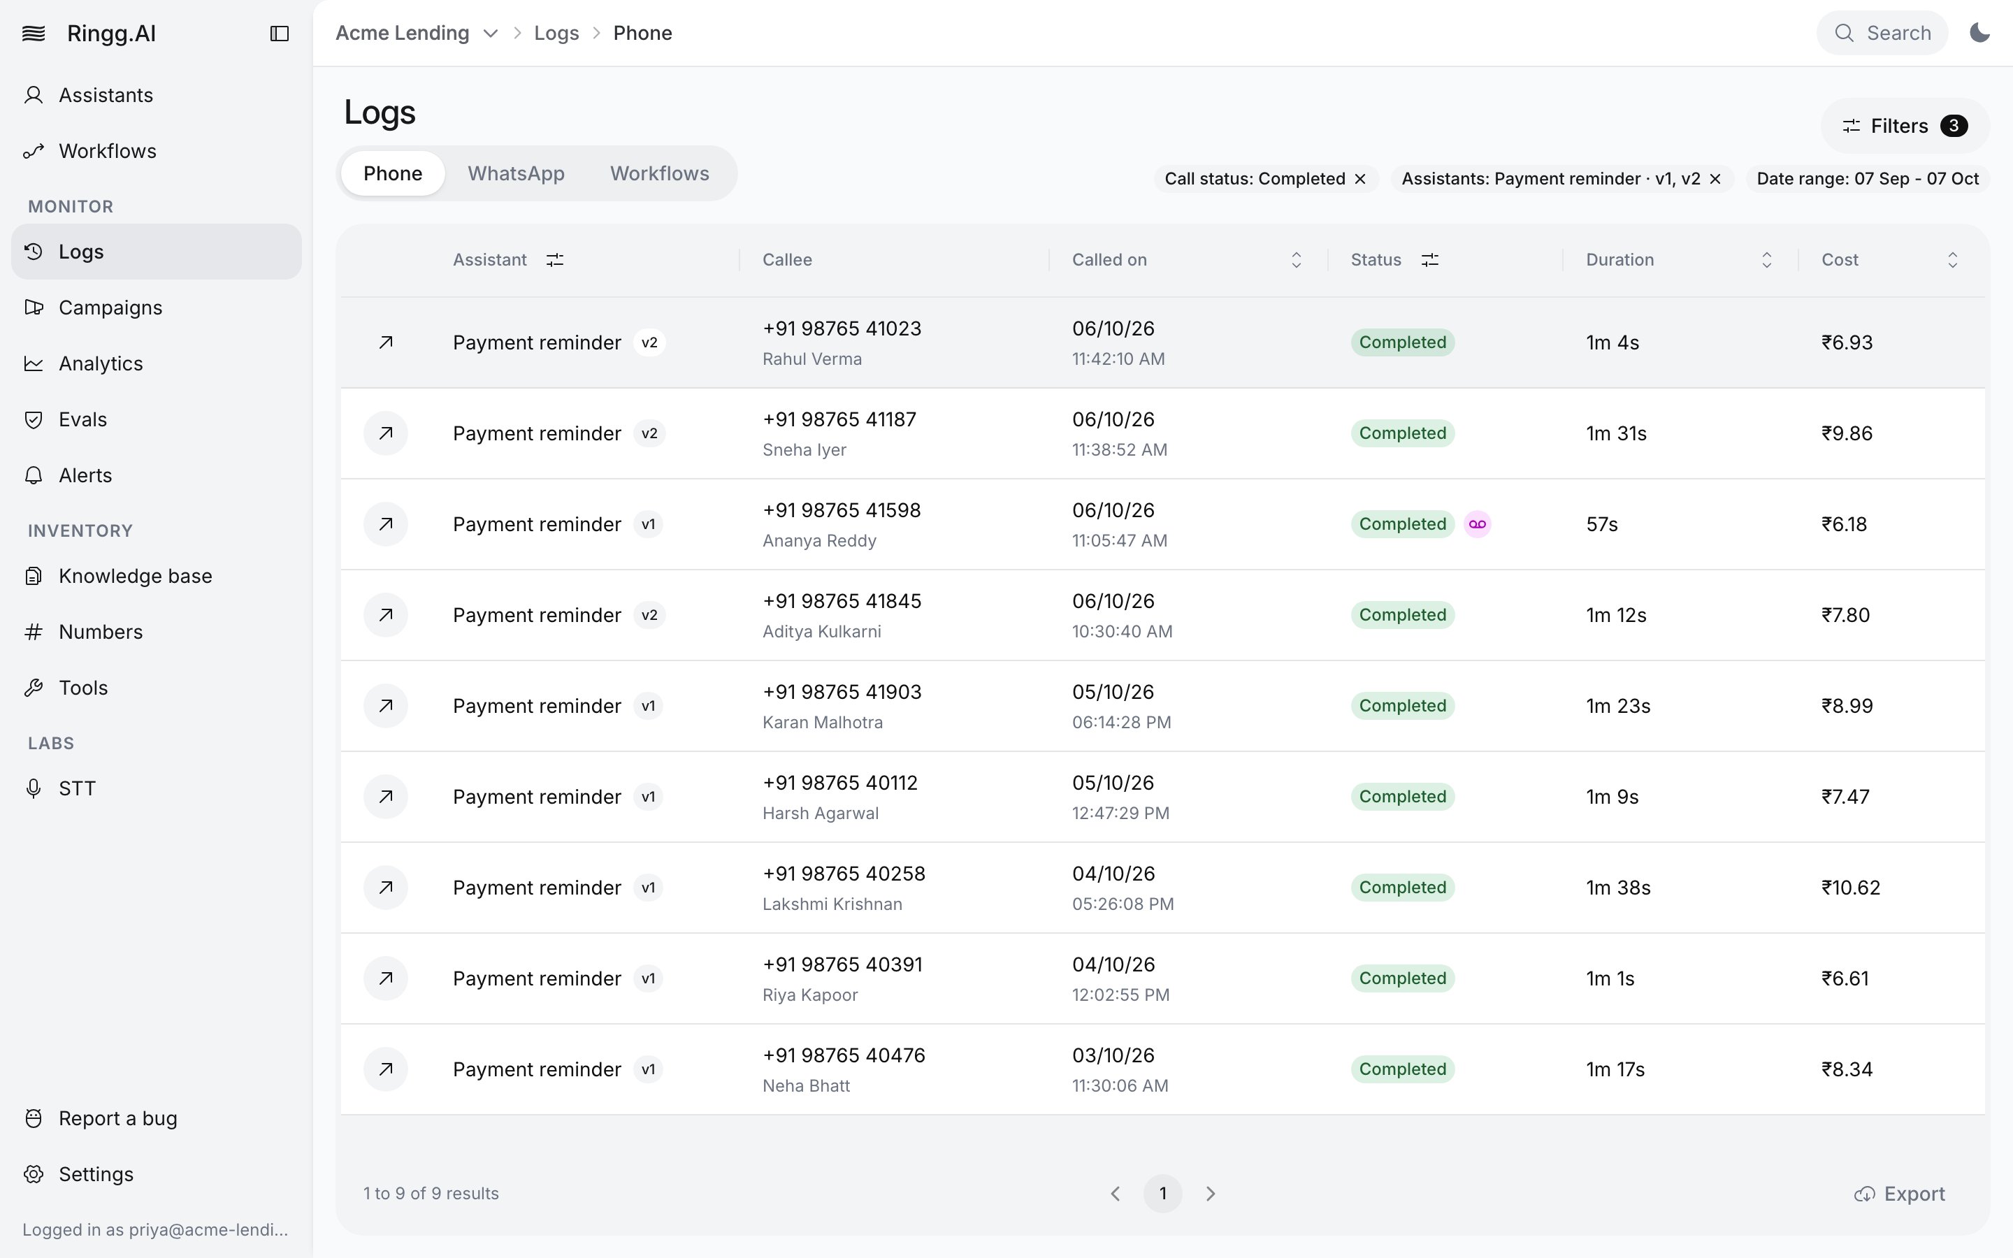Image resolution: width=2013 pixels, height=1258 pixels.
Task: Open details for Karan Malhotra call
Action: (x=386, y=706)
